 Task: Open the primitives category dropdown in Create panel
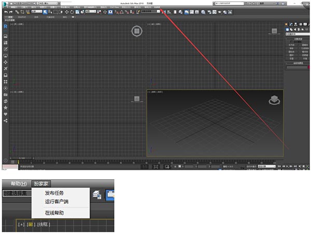point(298,34)
